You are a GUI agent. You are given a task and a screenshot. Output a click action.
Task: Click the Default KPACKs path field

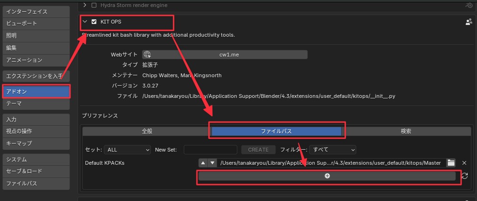[332, 163]
